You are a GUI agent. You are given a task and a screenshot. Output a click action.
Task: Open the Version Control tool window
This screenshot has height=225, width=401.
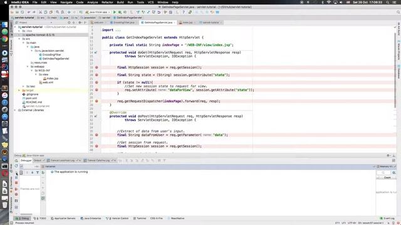click(x=117, y=218)
